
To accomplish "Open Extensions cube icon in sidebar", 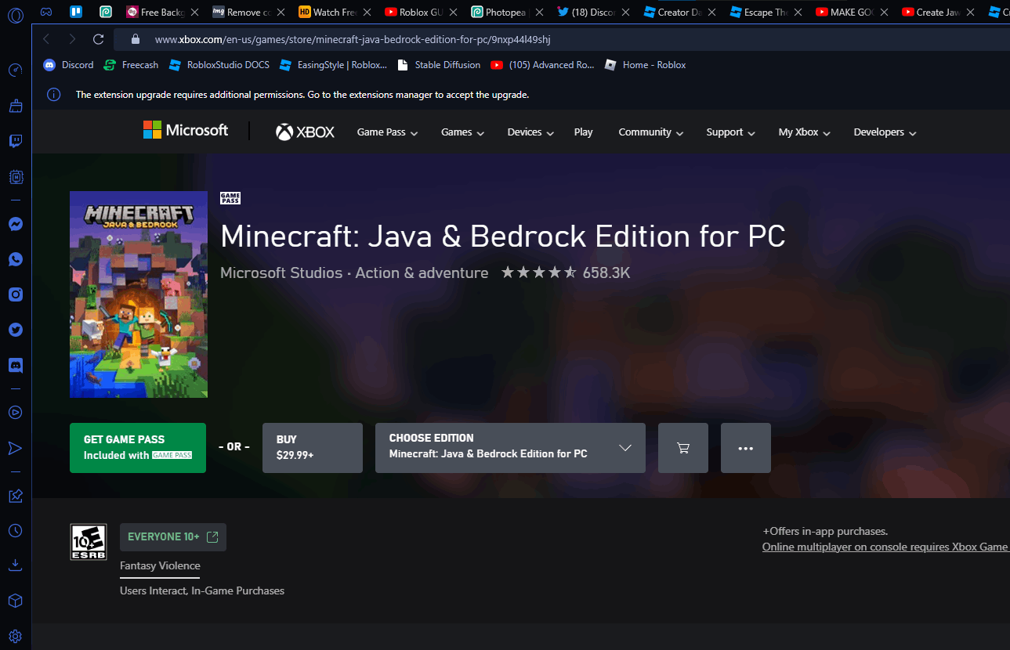I will (x=15, y=601).
